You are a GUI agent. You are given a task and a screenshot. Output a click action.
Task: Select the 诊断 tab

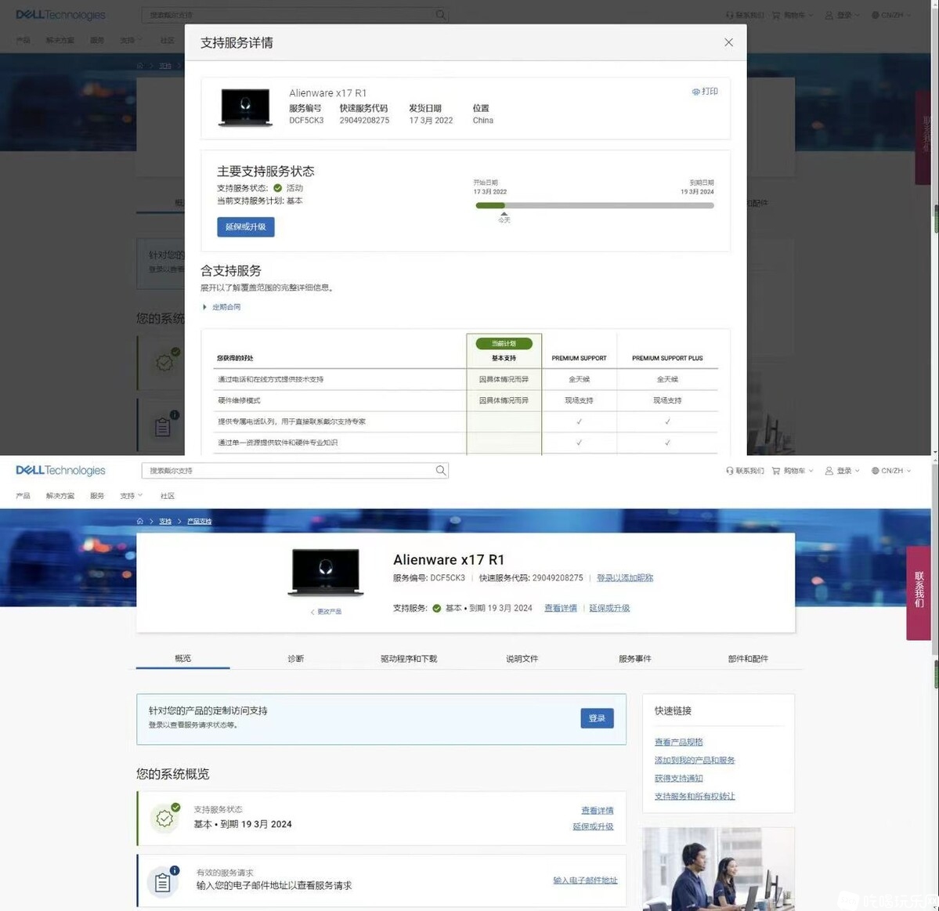pos(296,659)
